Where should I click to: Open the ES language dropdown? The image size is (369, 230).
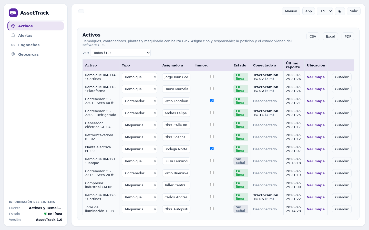pos(325,11)
